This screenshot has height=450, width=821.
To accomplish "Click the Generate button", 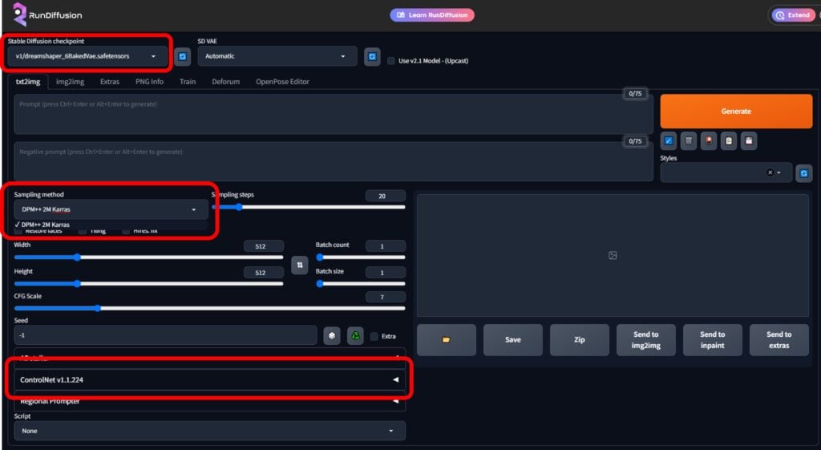I will coord(736,111).
